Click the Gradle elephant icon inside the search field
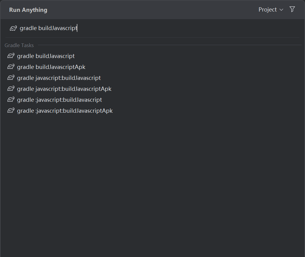This screenshot has width=305, height=257. (x=13, y=28)
